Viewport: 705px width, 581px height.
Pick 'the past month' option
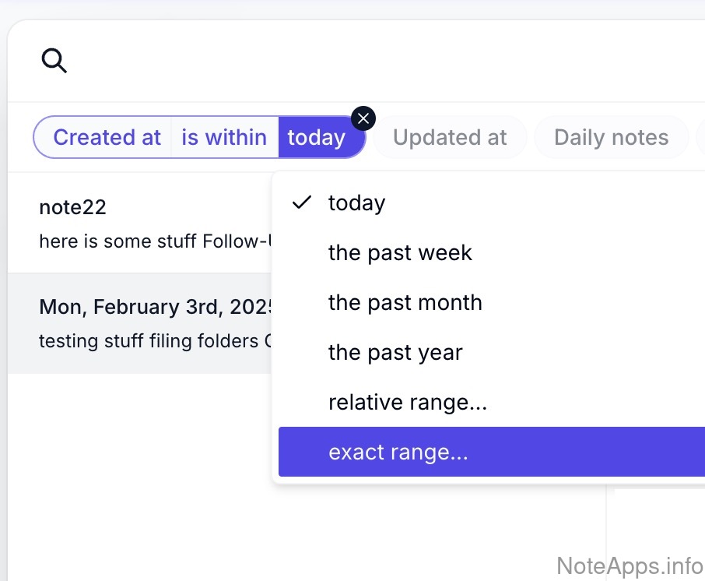point(405,302)
